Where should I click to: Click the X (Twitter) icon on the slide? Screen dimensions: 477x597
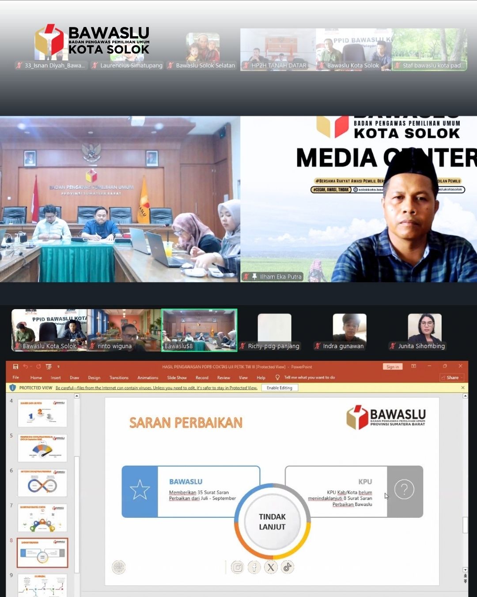pos(271,567)
